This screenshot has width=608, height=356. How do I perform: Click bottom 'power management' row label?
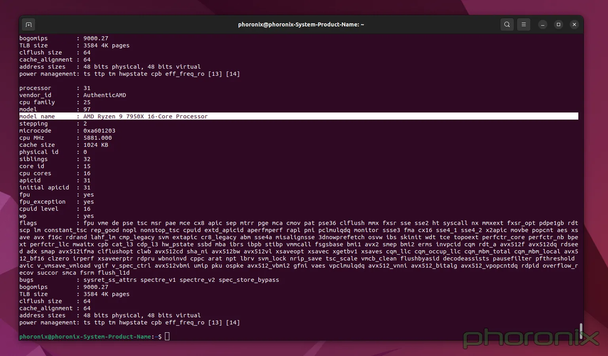pos(48,322)
